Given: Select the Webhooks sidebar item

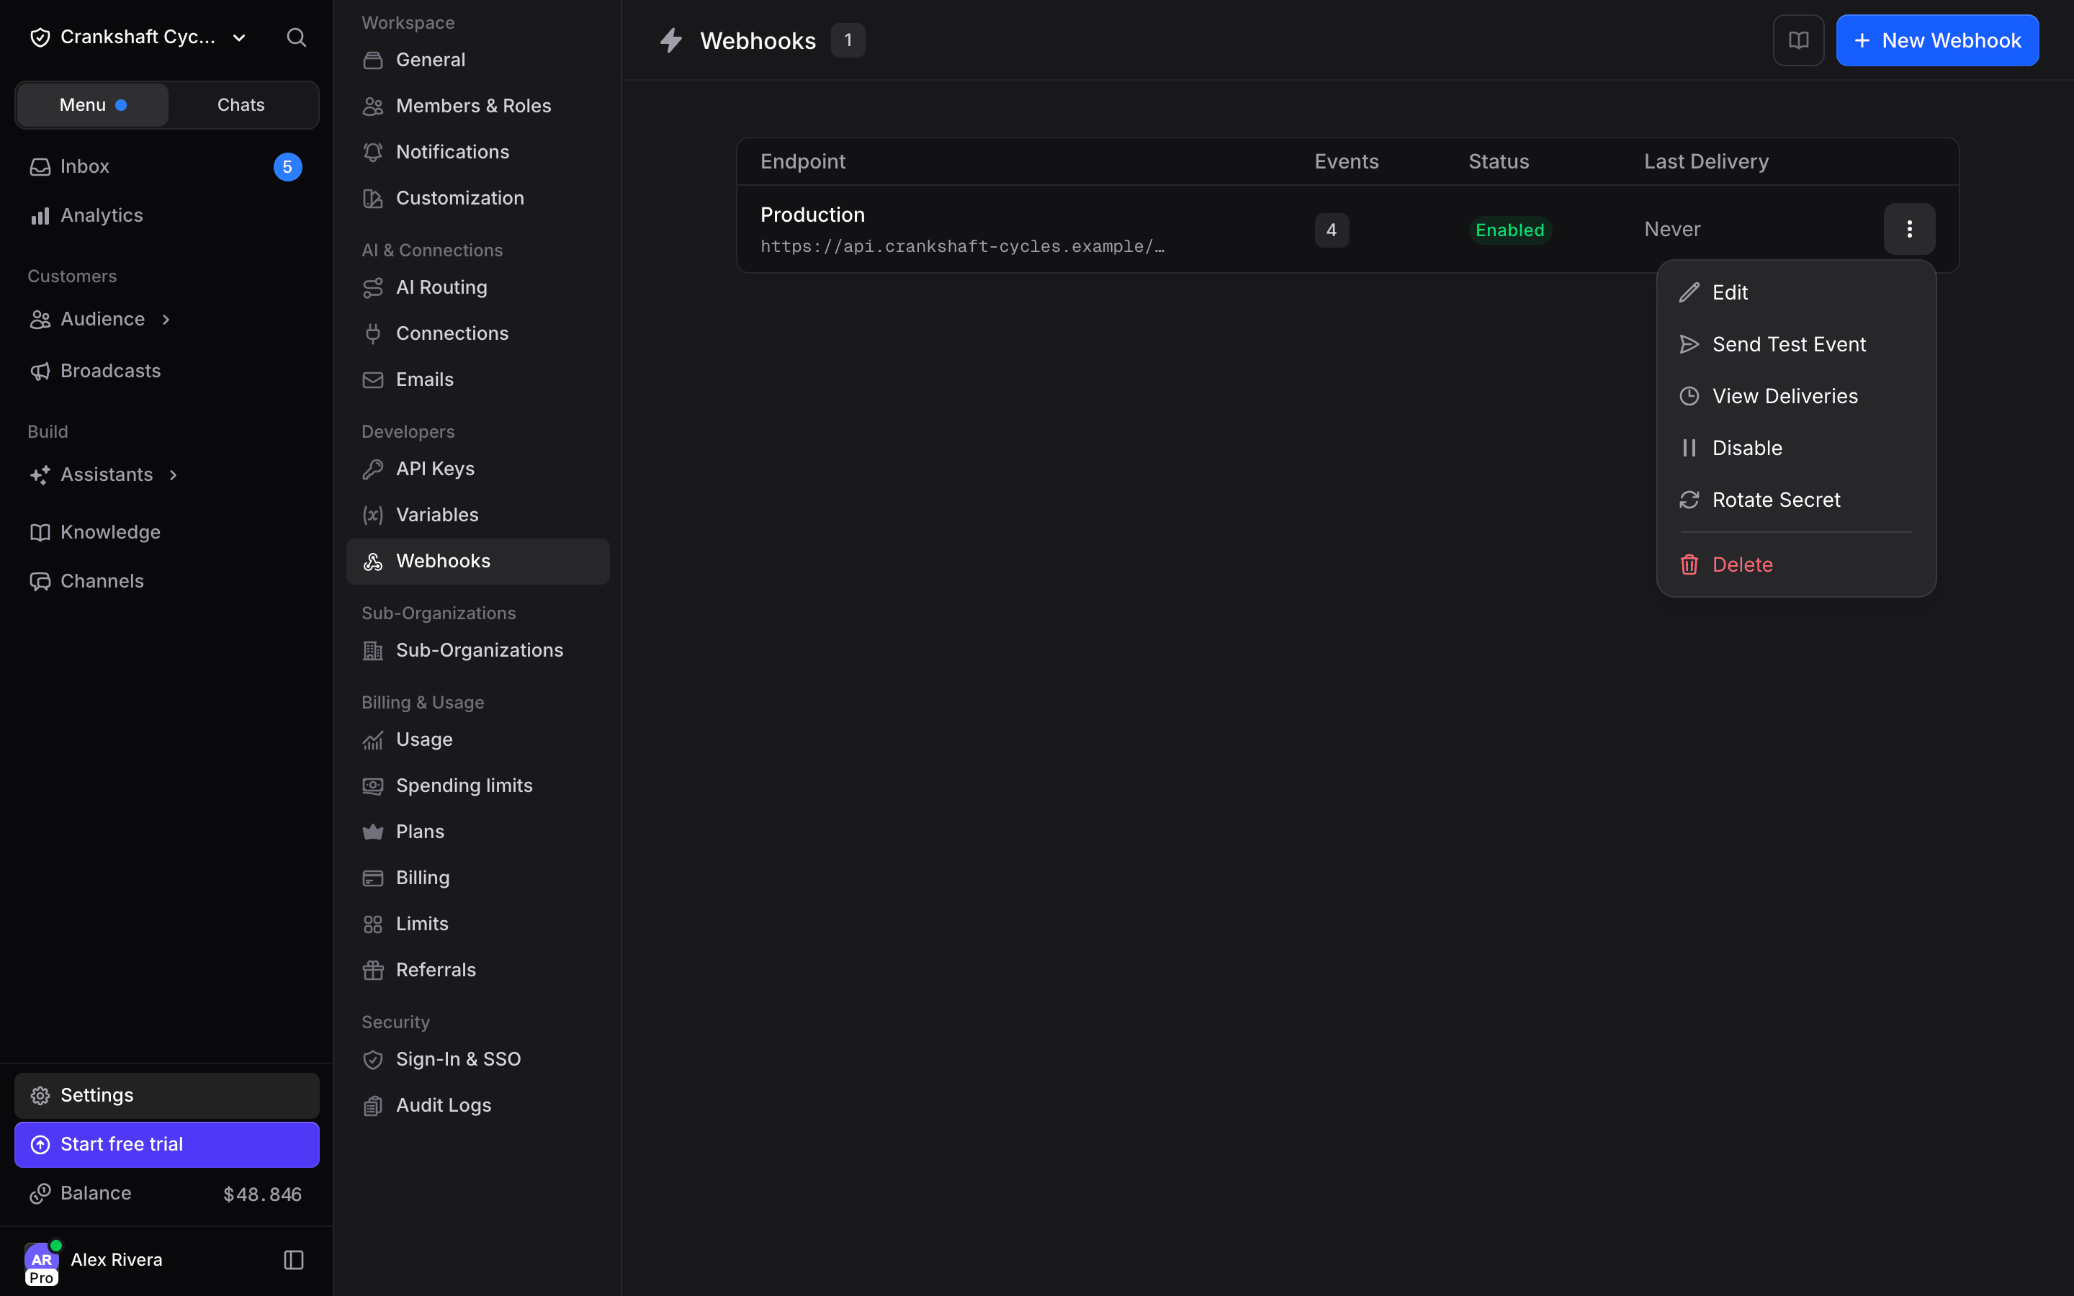Looking at the screenshot, I should 478,562.
